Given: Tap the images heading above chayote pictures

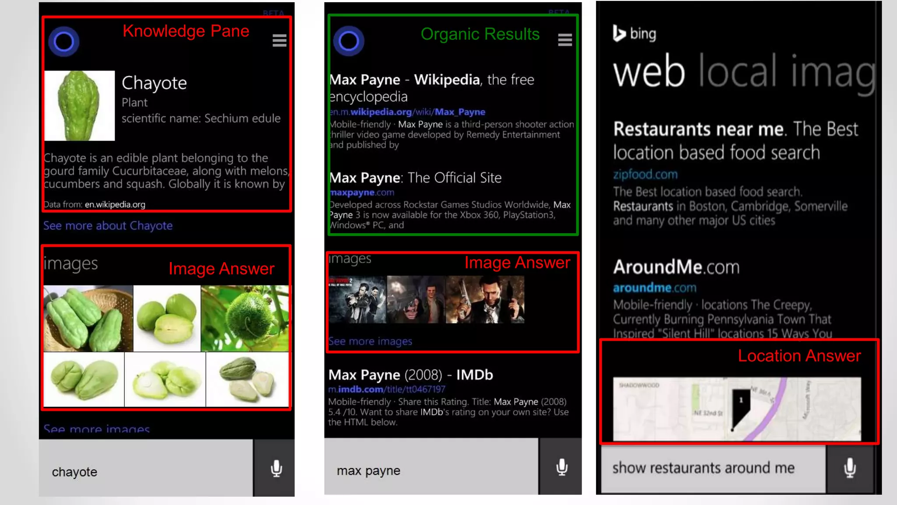Looking at the screenshot, I should coord(71,263).
